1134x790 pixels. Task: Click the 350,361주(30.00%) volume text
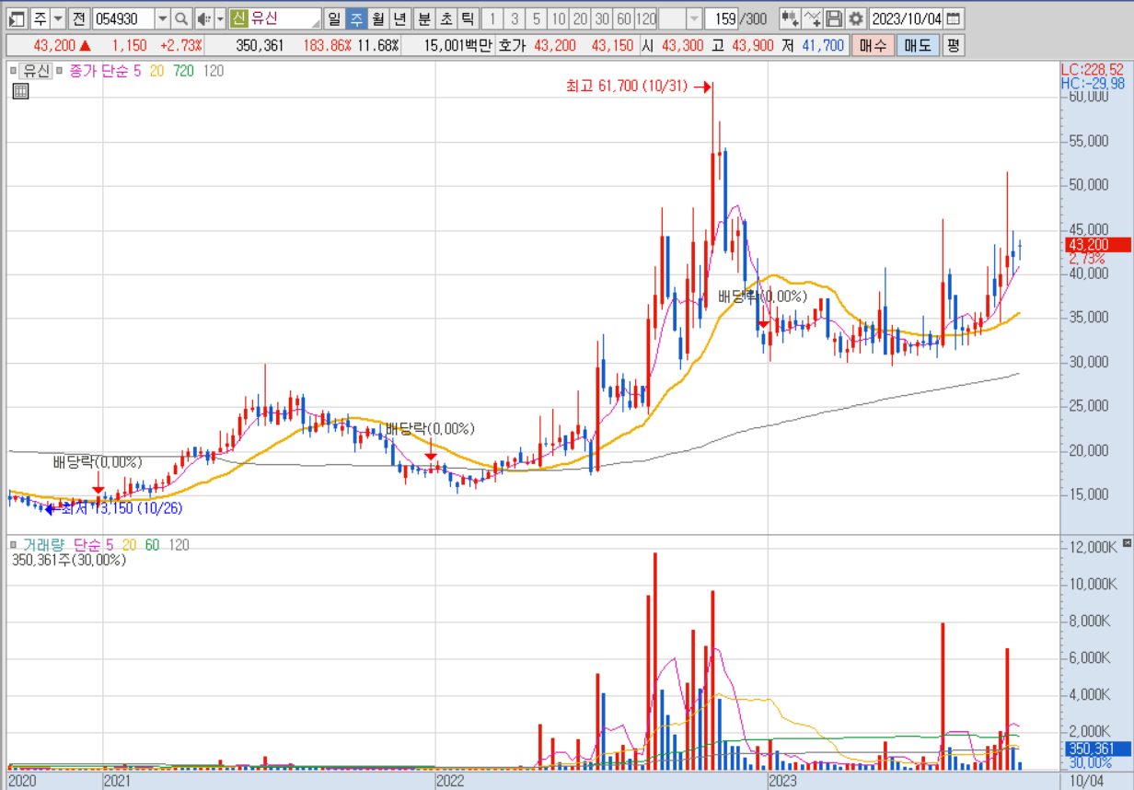69,559
